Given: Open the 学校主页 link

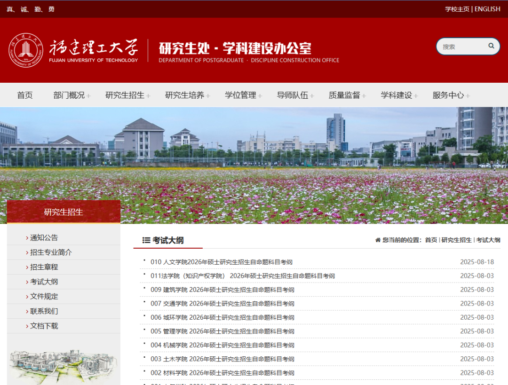Looking at the screenshot, I should pyautogui.click(x=457, y=9).
